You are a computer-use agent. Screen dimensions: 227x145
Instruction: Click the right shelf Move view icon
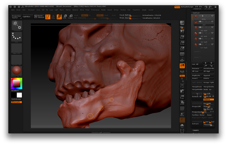click(182, 91)
